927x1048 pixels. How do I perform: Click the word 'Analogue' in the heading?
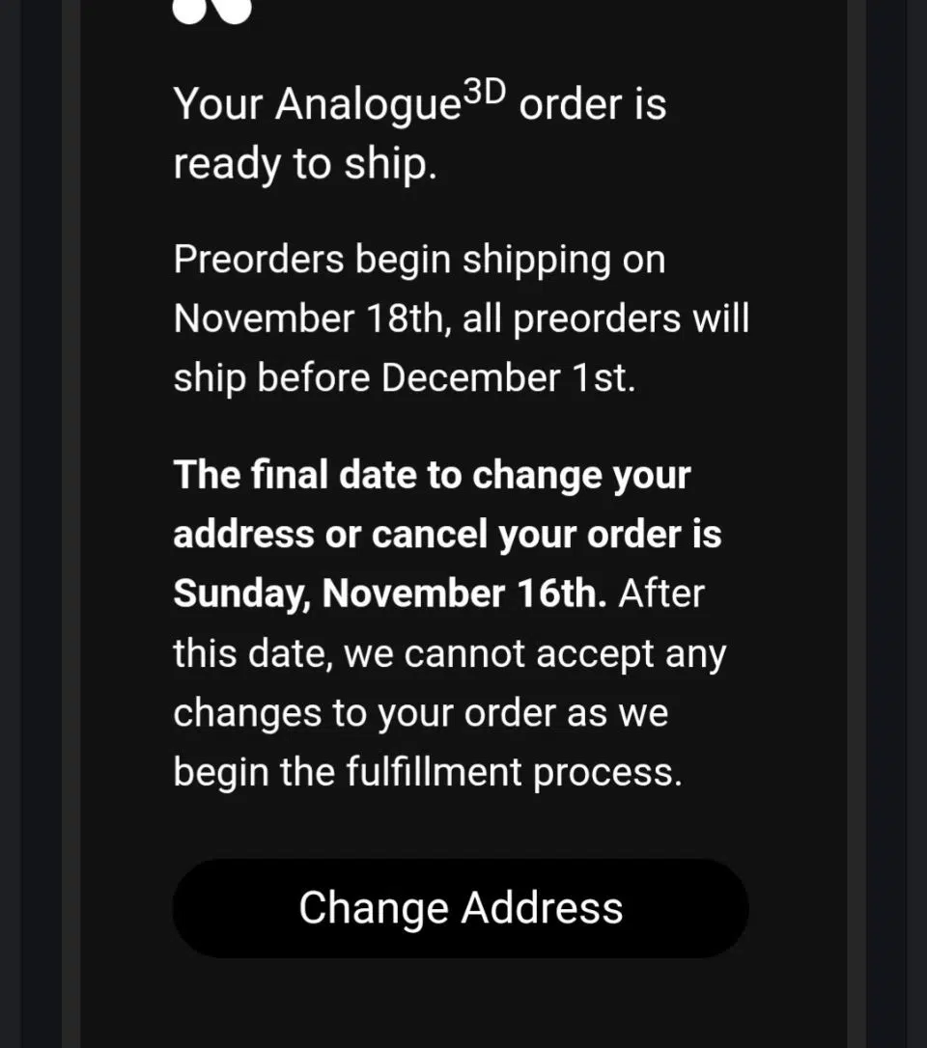tap(367, 104)
